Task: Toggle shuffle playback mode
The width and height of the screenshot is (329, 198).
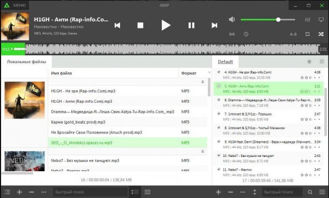Action: 321,34
